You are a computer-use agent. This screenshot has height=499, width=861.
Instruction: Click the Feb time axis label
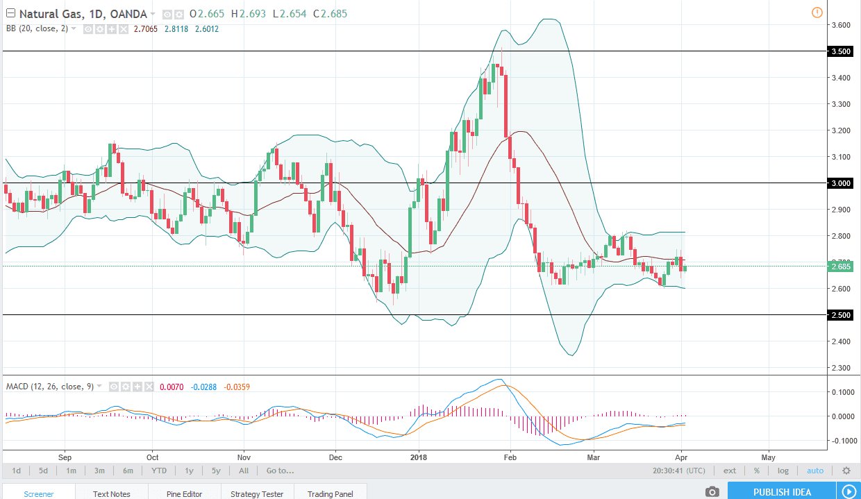pos(510,457)
